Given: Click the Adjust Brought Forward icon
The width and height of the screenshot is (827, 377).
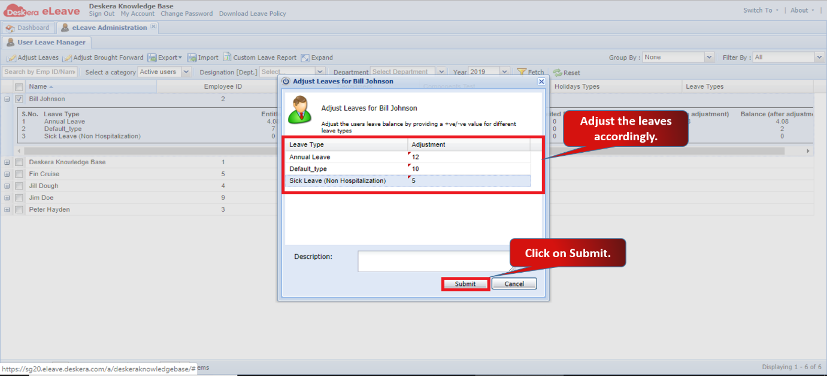Looking at the screenshot, I should (67, 58).
